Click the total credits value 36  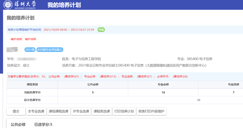tap(198, 100)
